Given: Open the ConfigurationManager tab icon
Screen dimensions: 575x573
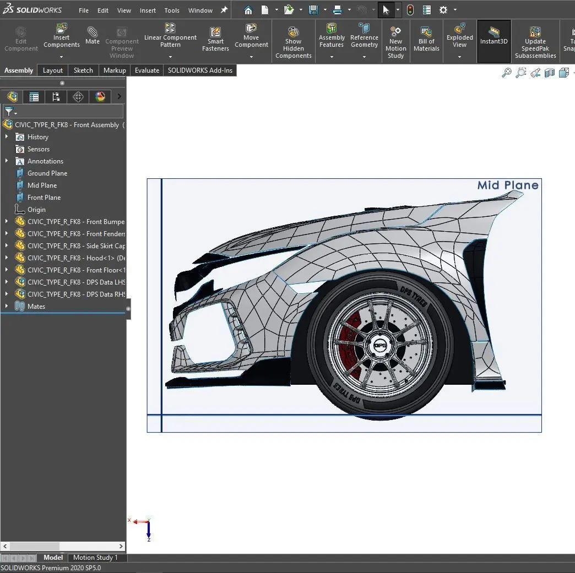Looking at the screenshot, I should click(x=56, y=97).
